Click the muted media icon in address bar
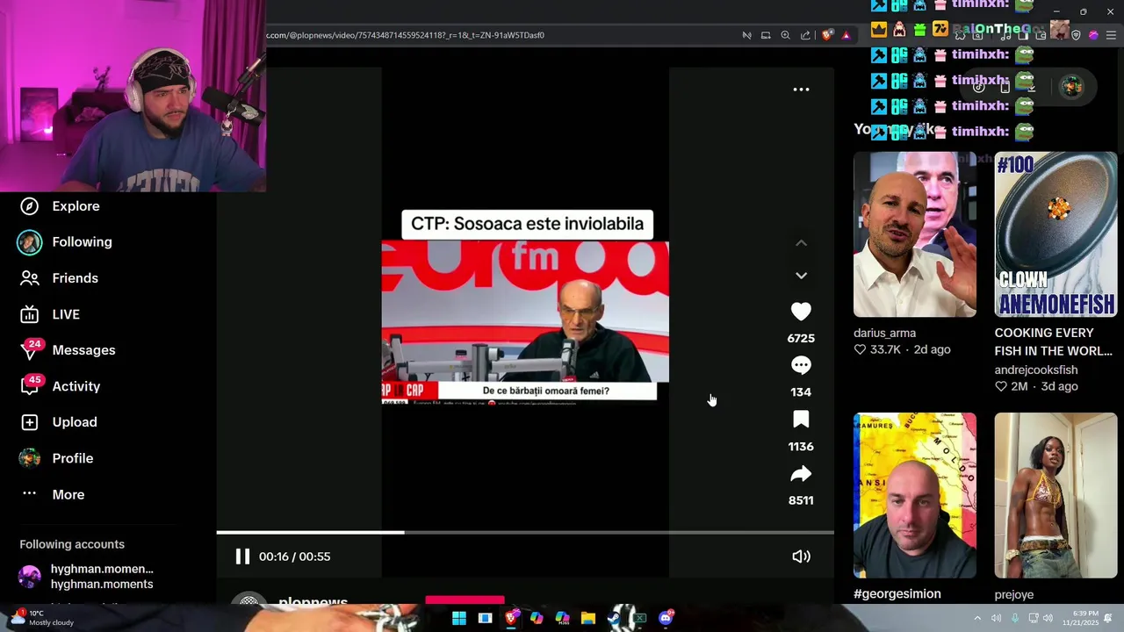Image resolution: width=1124 pixels, height=632 pixels. pos(746,35)
